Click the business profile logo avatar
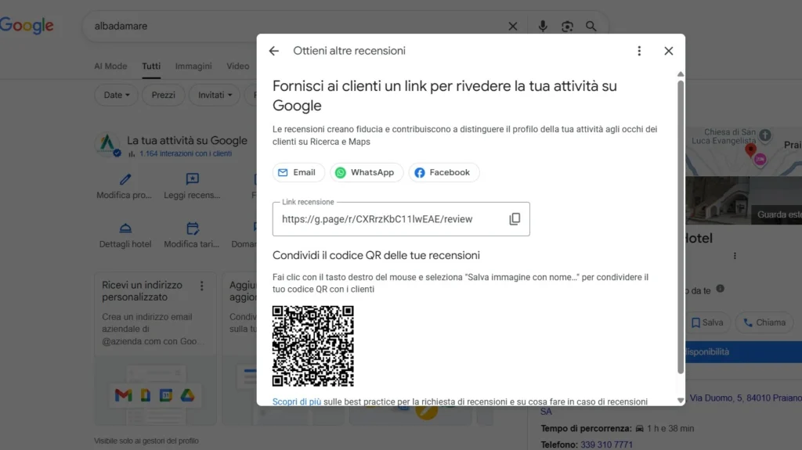The height and width of the screenshot is (450, 802). click(107, 144)
